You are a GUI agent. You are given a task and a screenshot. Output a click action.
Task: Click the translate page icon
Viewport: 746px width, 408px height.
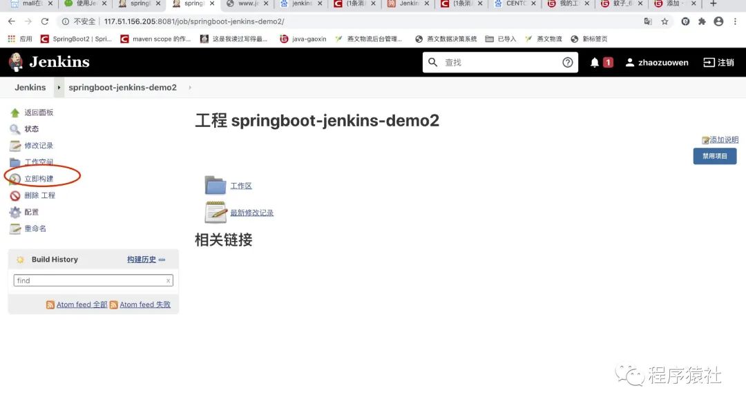648,21
